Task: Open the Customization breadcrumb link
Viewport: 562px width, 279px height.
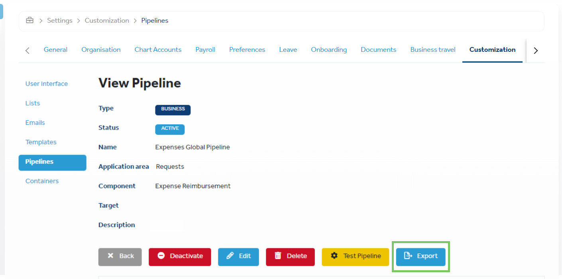Action: (x=107, y=20)
